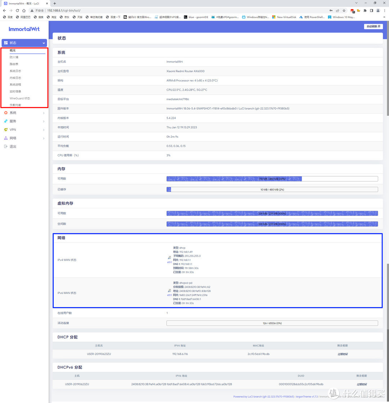Close the ImmortalWrt LuCI tab
Screen dimensions: 389x403
[x=47, y=4]
